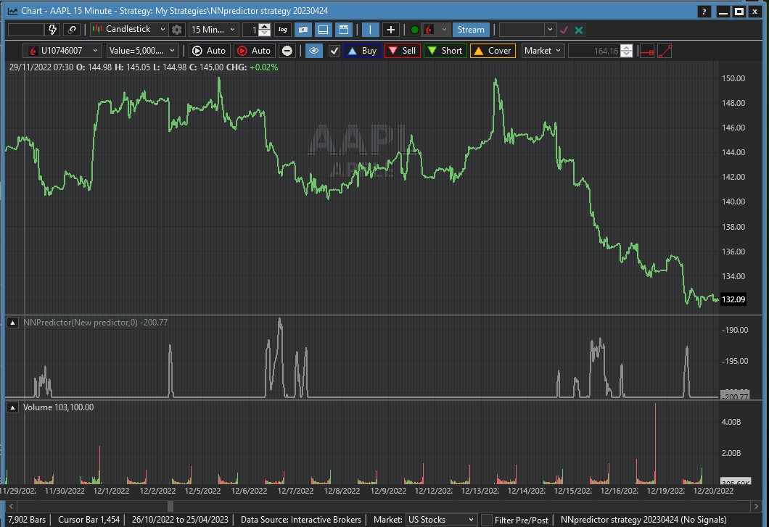769x527 pixels.
Task: Open the 15 Minute timeframe dropdown
Action: point(213,30)
